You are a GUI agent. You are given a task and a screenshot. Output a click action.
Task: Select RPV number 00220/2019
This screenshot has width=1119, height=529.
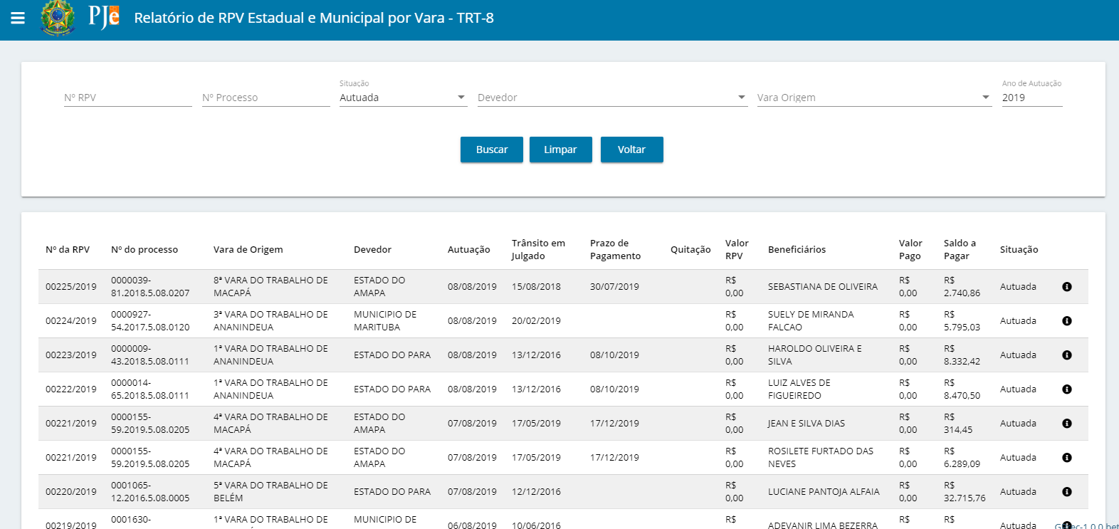(x=71, y=492)
